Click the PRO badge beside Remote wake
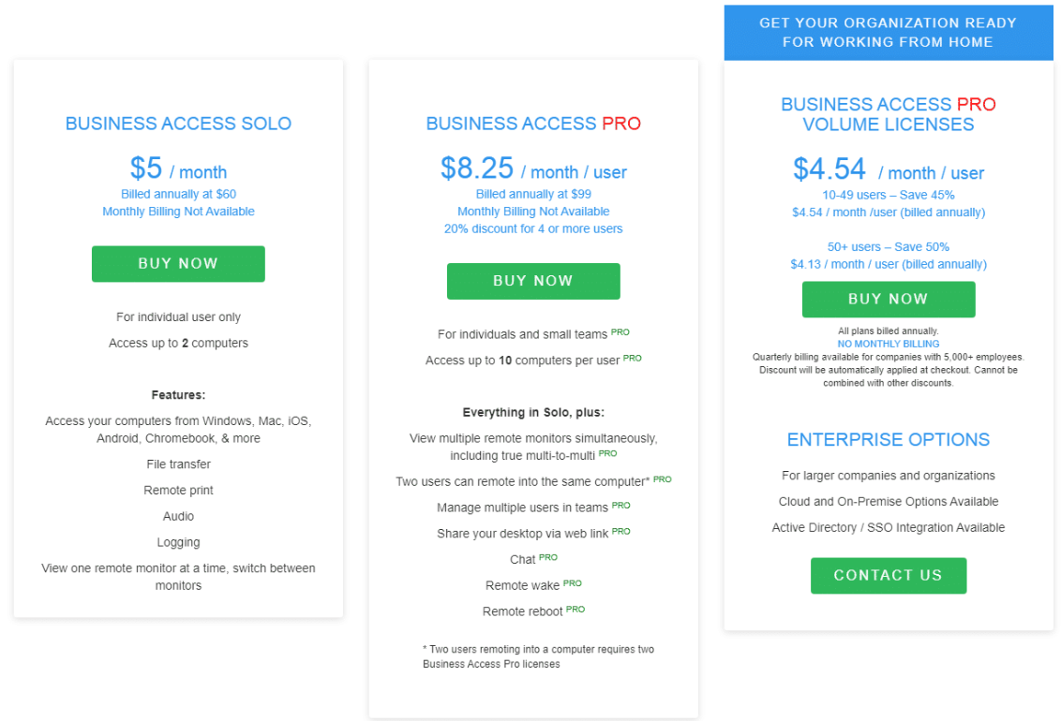This screenshot has width=1061, height=721. 573,583
